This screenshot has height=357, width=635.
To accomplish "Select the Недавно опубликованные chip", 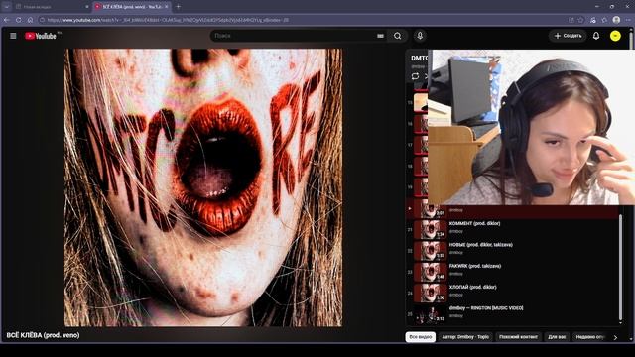I will click(x=590, y=337).
